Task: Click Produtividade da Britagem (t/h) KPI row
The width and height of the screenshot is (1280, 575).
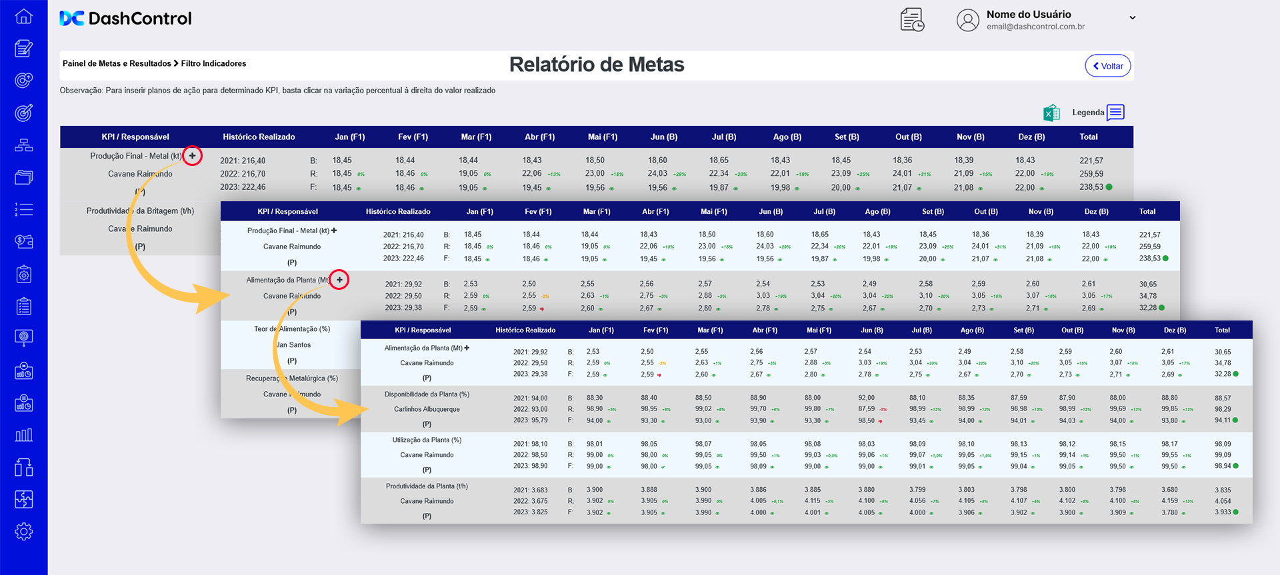Action: tap(140, 211)
